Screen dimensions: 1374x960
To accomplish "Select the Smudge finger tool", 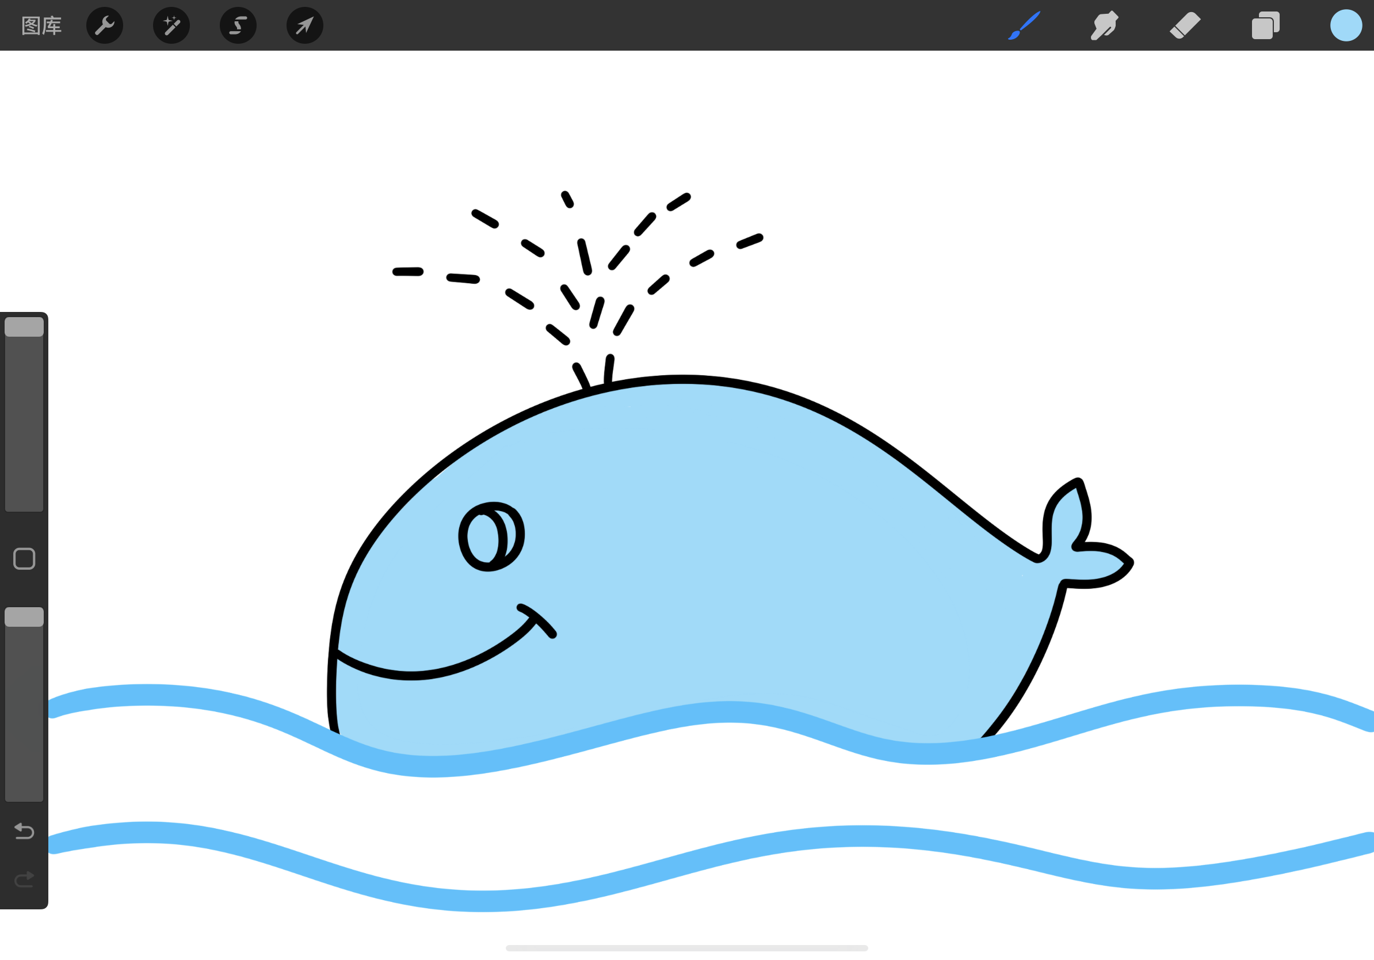I will click(1104, 26).
